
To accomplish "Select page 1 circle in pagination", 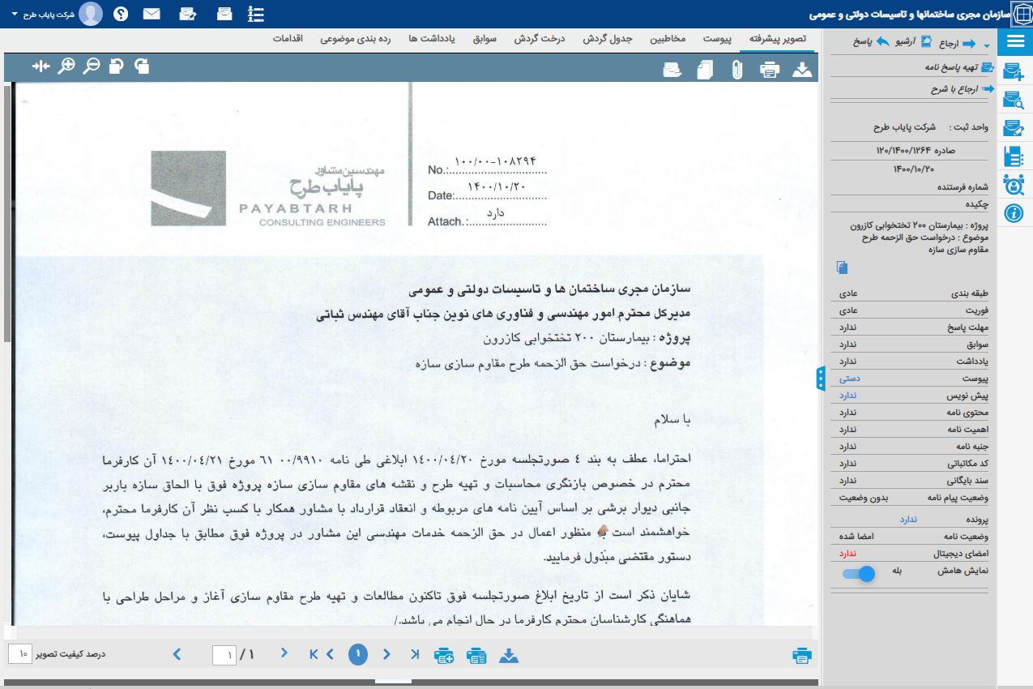I will (358, 654).
